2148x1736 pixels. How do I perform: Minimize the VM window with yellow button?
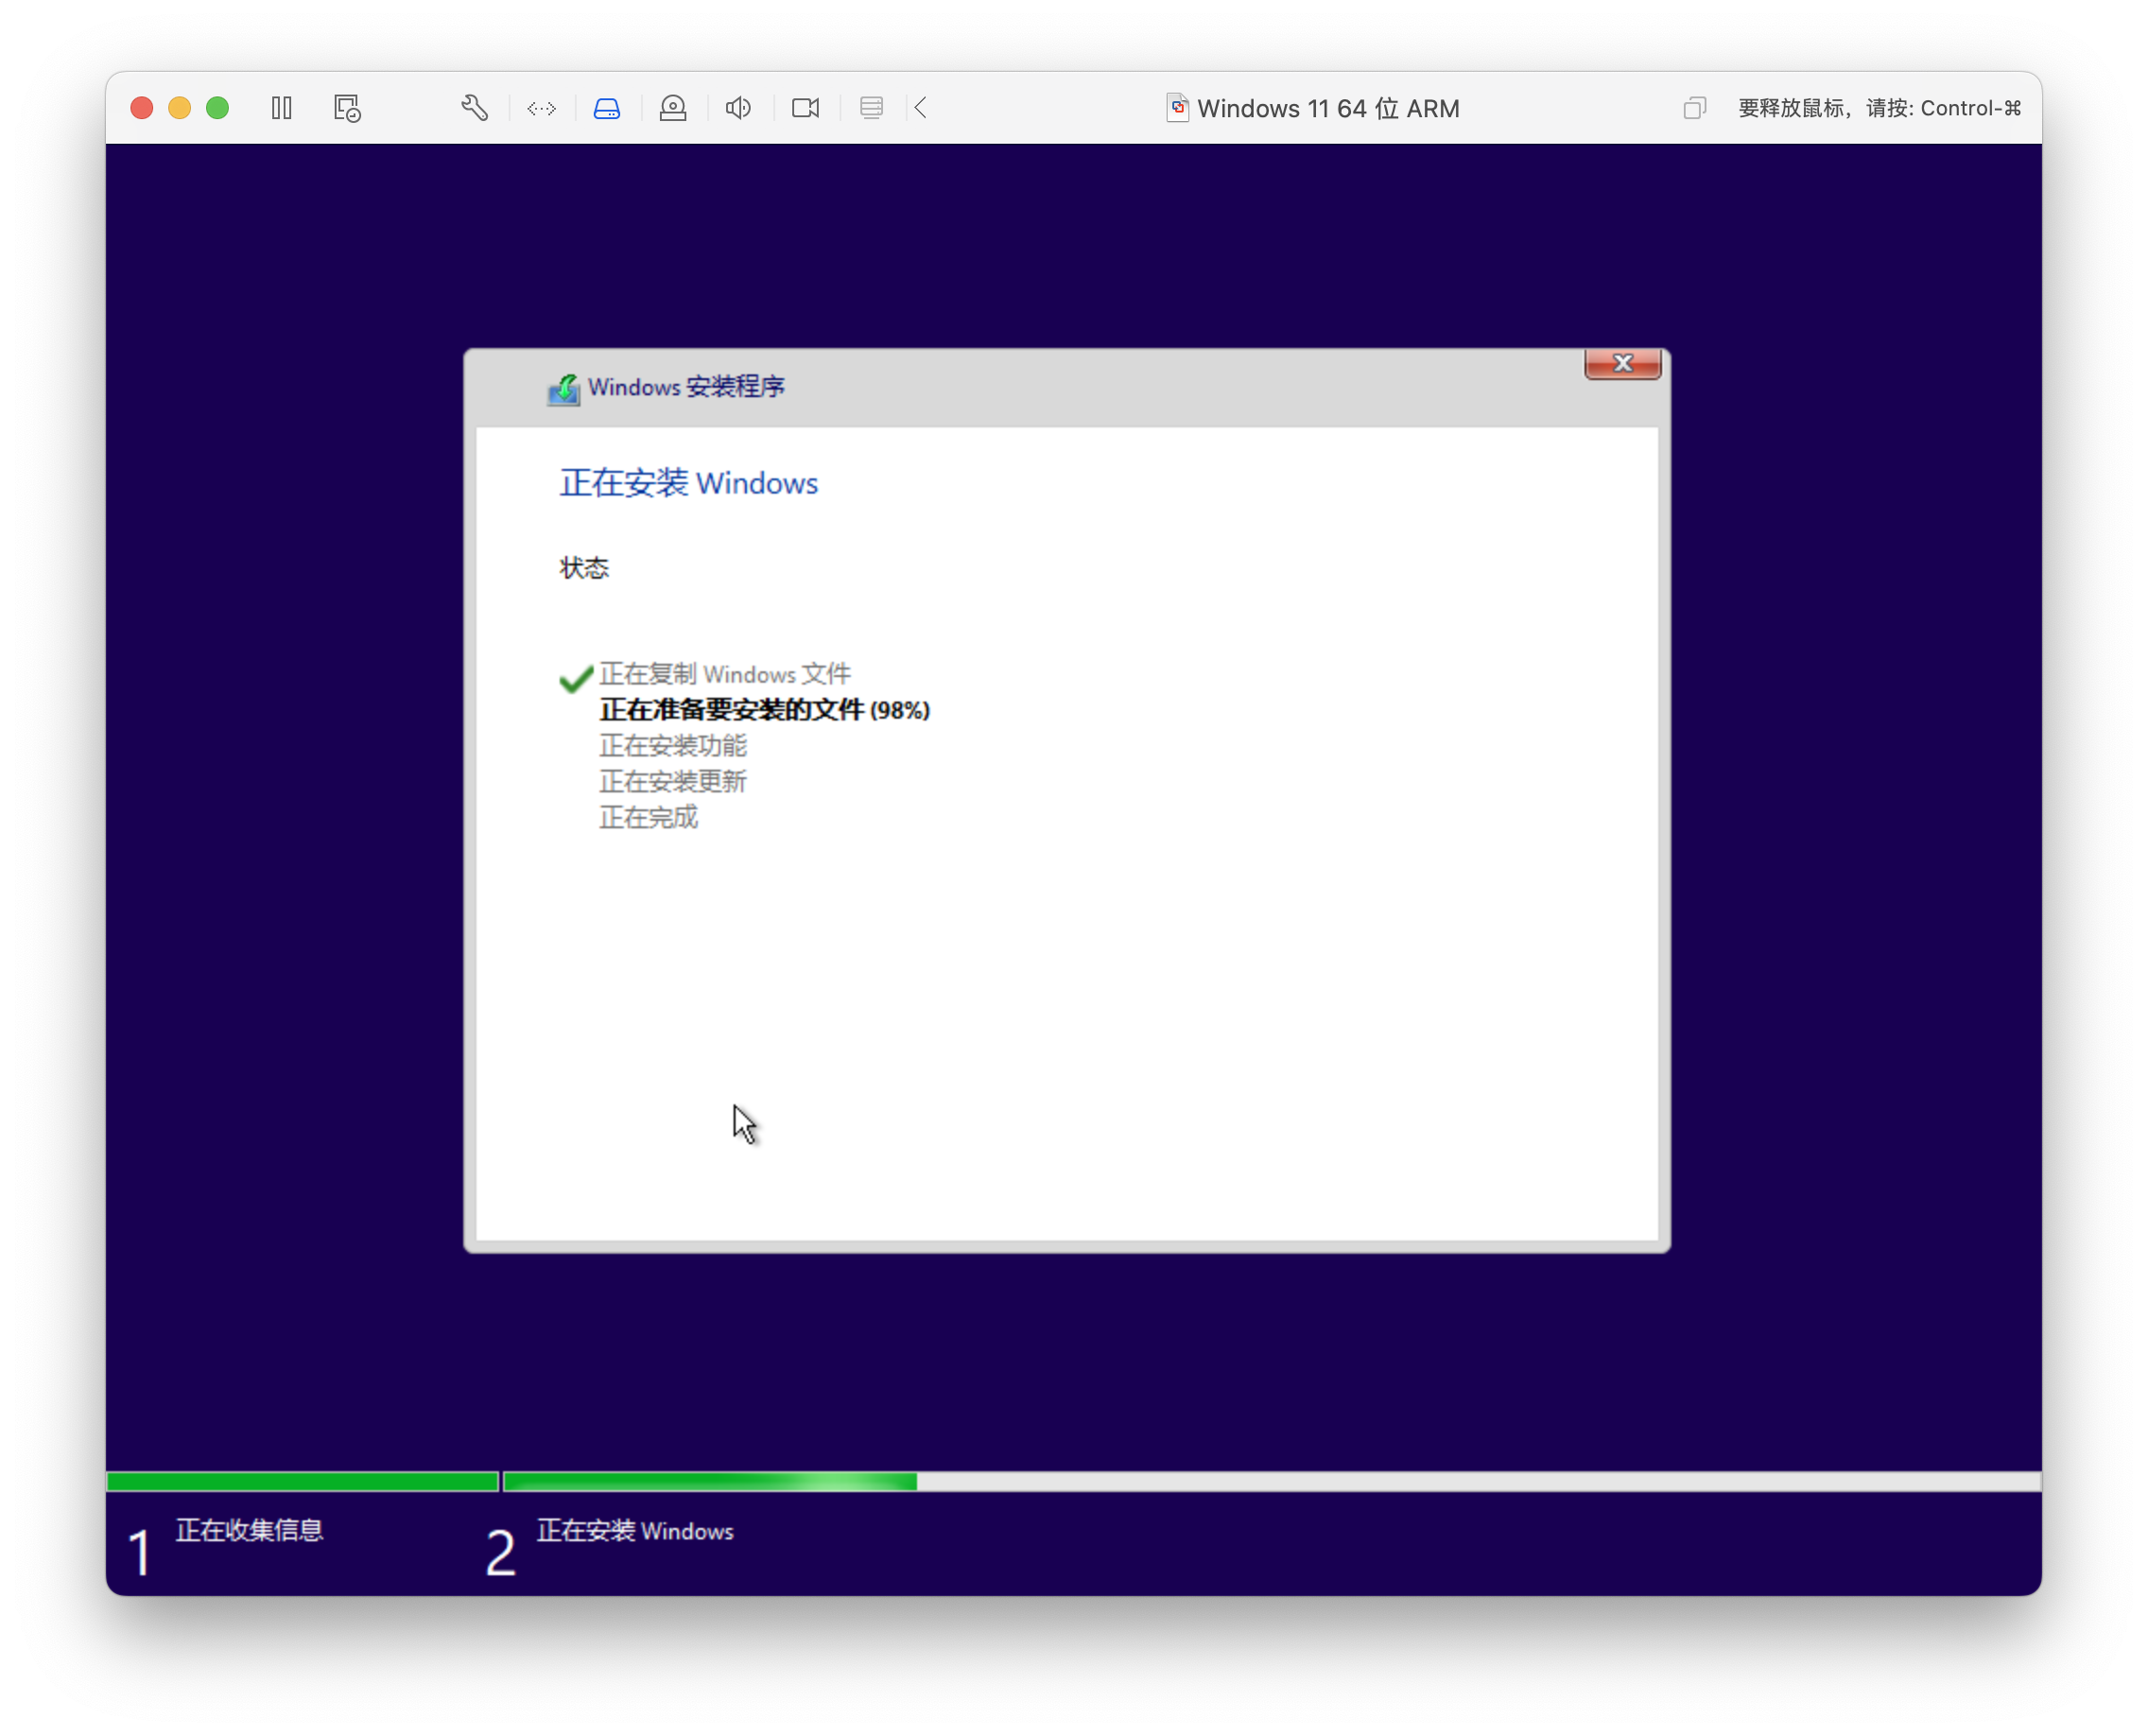click(180, 108)
